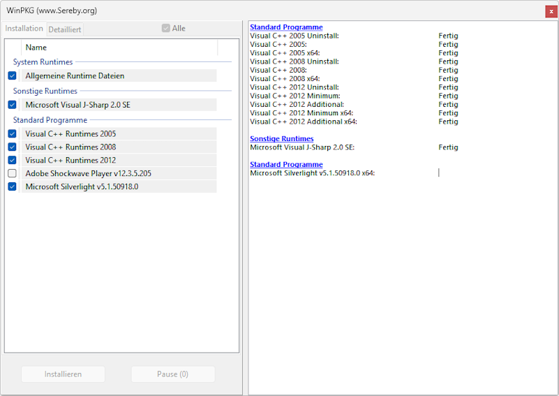Open the Detailliert tab
The width and height of the screenshot is (559, 396).
click(x=65, y=29)
